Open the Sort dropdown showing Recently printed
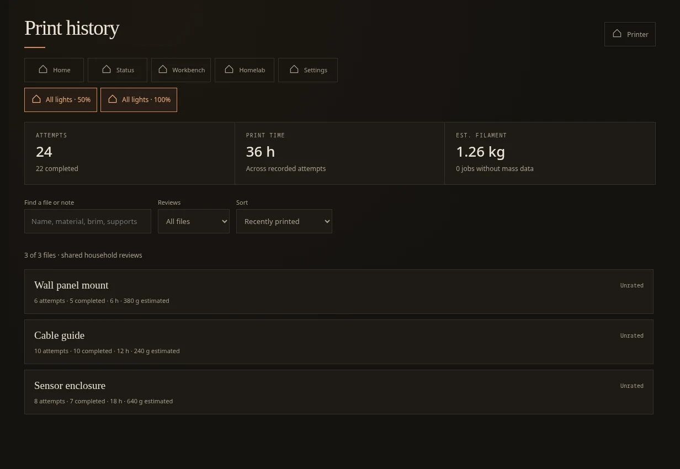 284,221
